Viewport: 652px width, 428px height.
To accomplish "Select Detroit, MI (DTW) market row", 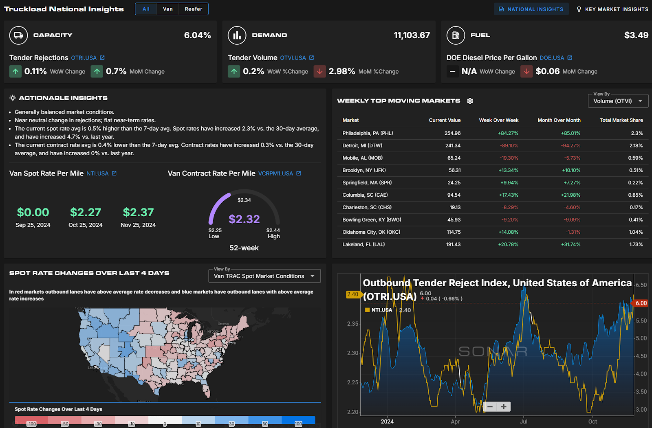I will (493, 145).
